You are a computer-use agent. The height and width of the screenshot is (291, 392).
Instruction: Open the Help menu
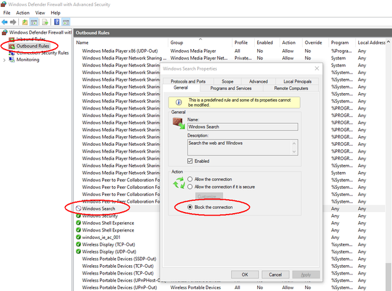tap(56, 13)
